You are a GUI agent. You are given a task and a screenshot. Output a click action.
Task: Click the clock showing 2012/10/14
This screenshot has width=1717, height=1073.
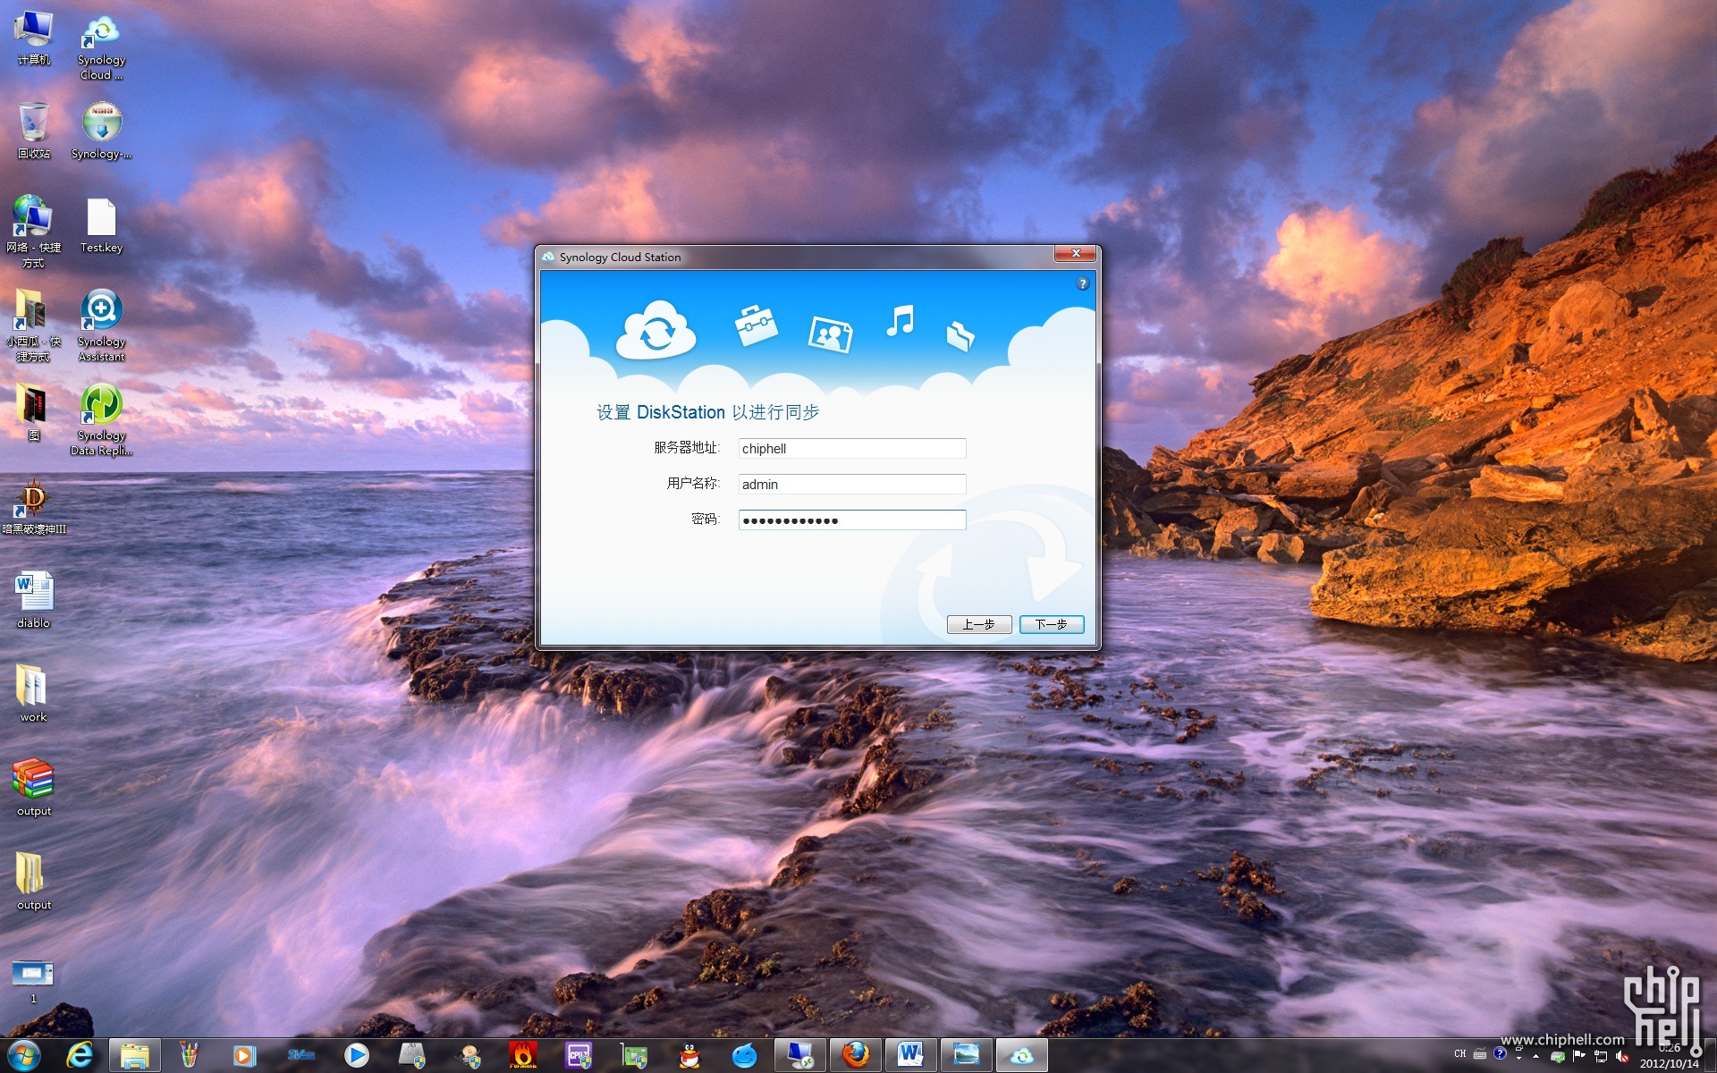click(1669, 1056)
